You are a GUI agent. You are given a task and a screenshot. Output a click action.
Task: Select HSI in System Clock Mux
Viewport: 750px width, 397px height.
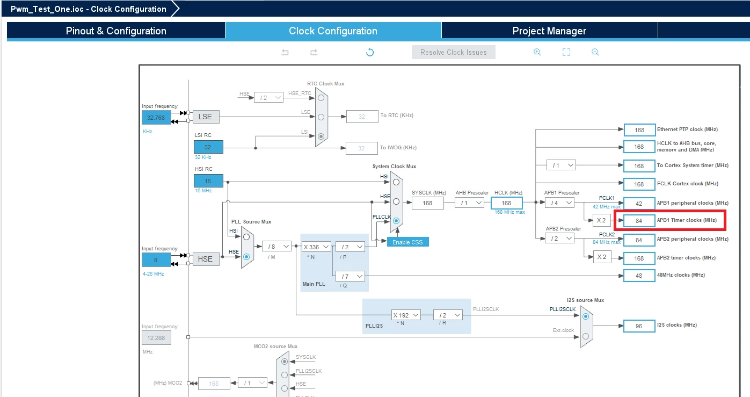coord(396,182)
